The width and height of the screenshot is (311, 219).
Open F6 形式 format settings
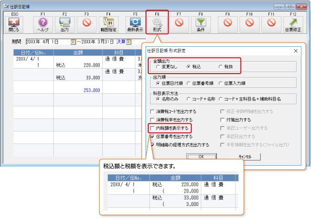tap(157, 25)
